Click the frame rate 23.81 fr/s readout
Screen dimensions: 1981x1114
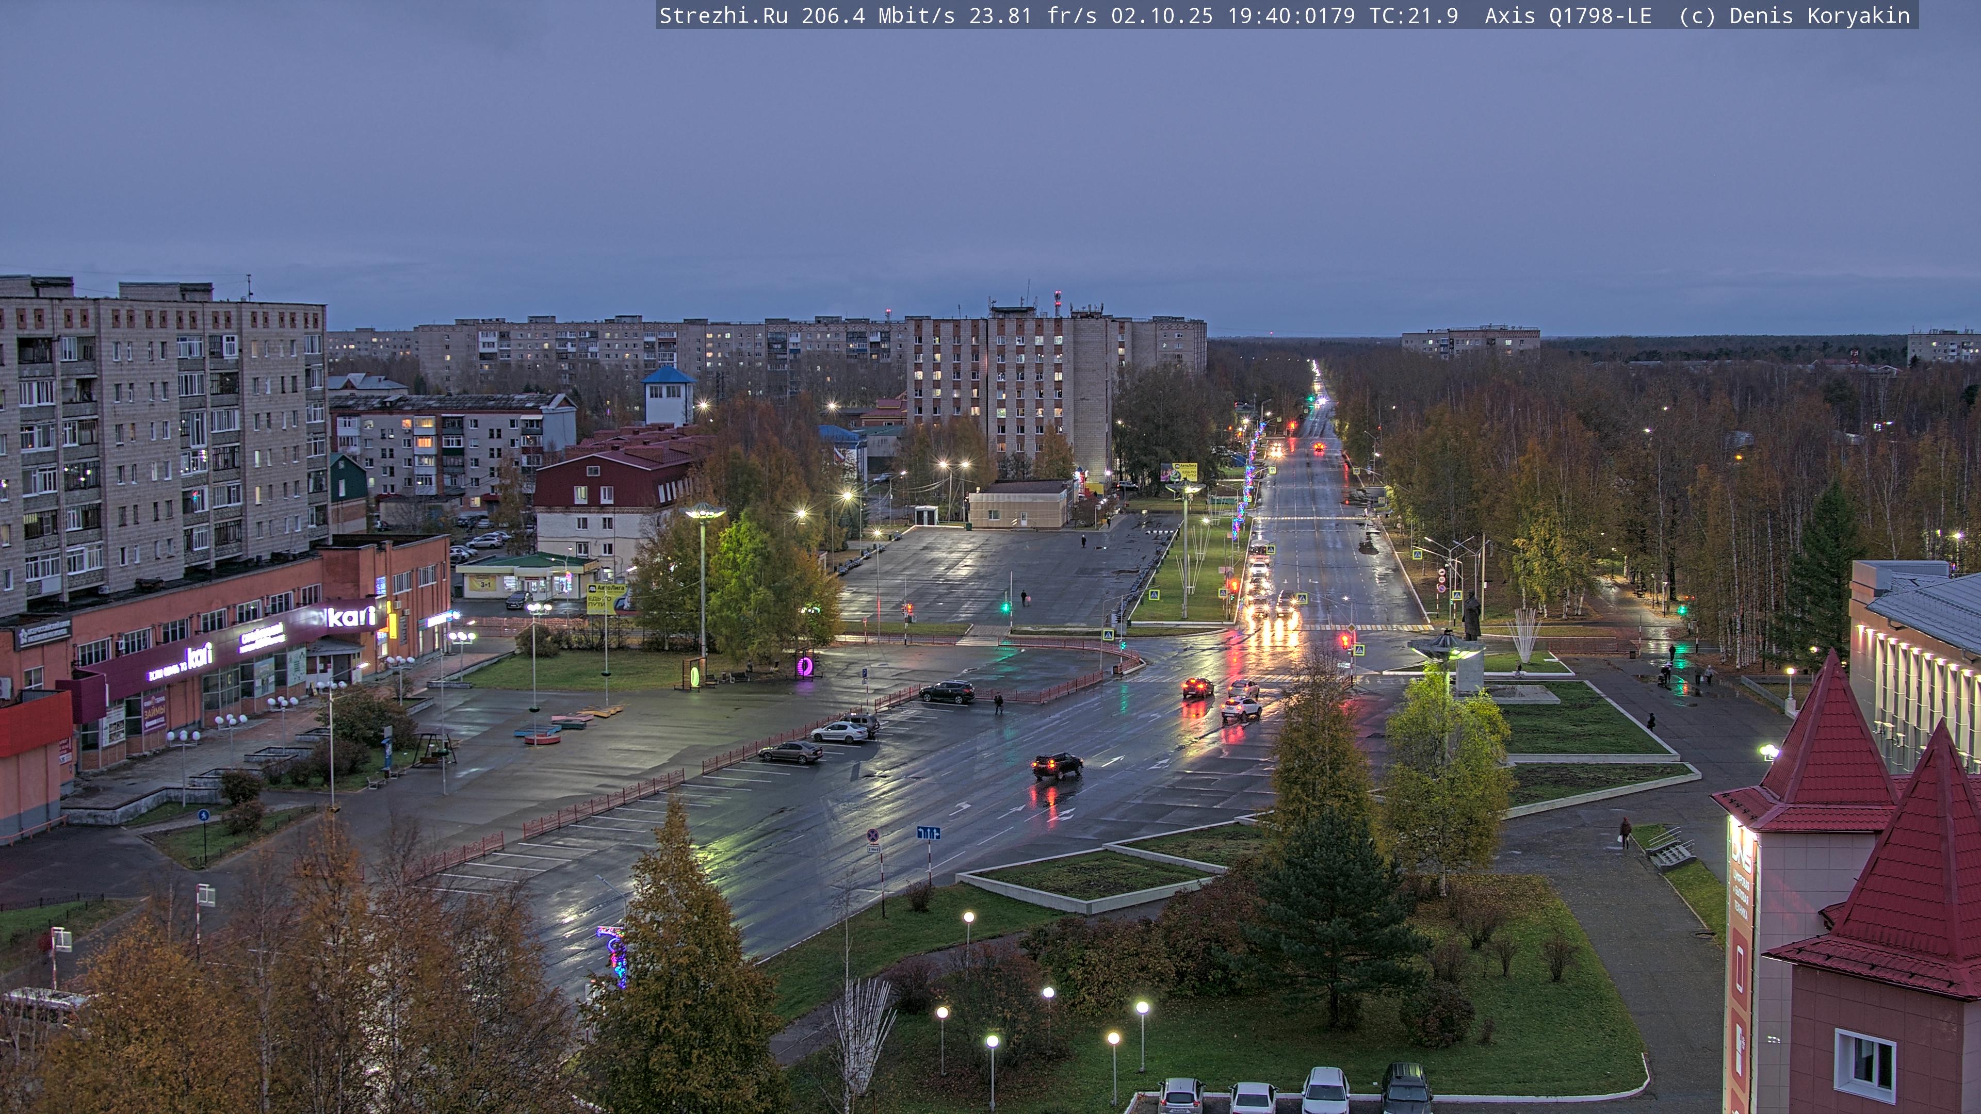pos(1032,15)
